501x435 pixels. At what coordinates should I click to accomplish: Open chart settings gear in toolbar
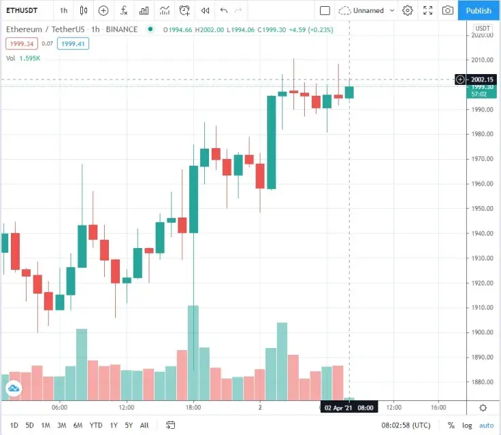coord(407,10)
